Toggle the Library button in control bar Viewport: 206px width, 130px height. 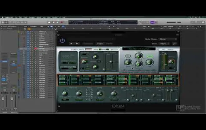2,23
